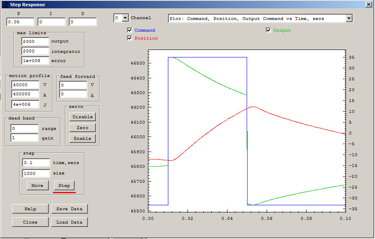Click the Save Data button
Viewport: 375px width, 239px height.
point(69,209)
